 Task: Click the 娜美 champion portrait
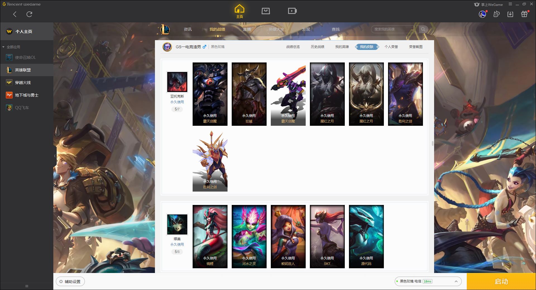point(177,224)
